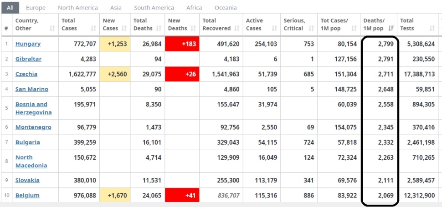Click Tot Cases/1M pop sort icon

click(354, 28)
